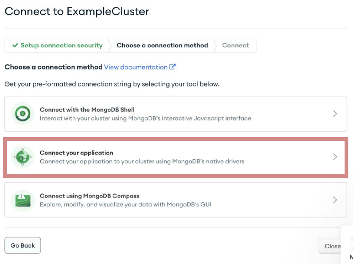Click the Connect your application driver icon
353x264 pixels.
pos(22,157)
